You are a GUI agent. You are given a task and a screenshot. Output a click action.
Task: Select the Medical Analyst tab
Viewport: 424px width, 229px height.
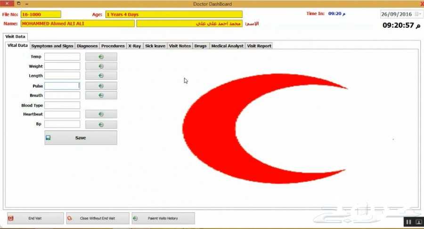(x=227, y=46)
